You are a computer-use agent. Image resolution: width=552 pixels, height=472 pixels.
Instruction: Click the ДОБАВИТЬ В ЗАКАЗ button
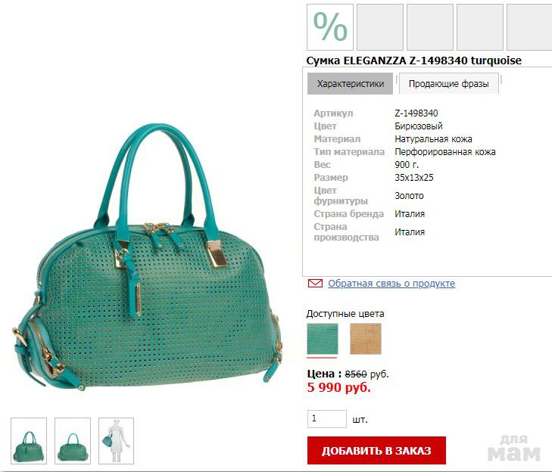(376, 451)
